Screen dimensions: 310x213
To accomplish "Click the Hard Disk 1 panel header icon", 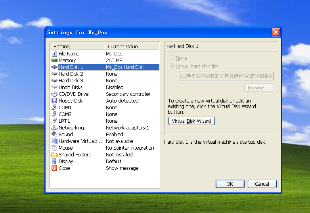I will click(170, 46).
